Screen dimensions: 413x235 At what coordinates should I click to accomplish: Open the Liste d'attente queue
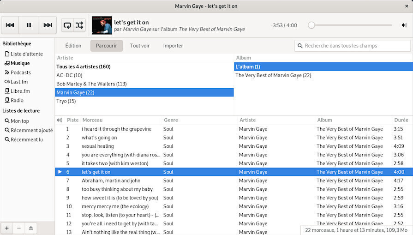(x=26, y=54)
